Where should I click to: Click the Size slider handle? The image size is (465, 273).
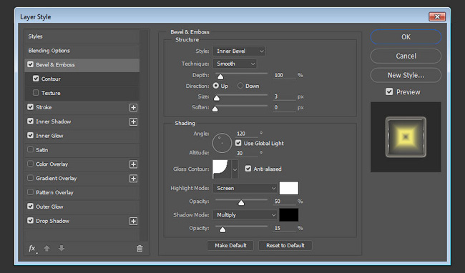pyautogui.click(x=217, y=98)
